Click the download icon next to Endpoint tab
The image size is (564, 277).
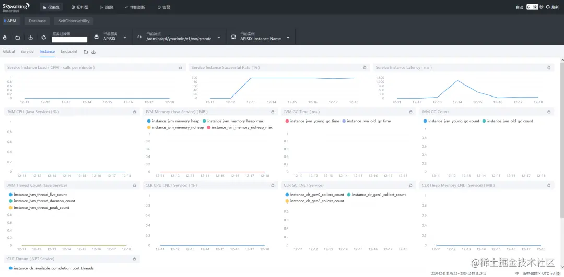[93, 52]
